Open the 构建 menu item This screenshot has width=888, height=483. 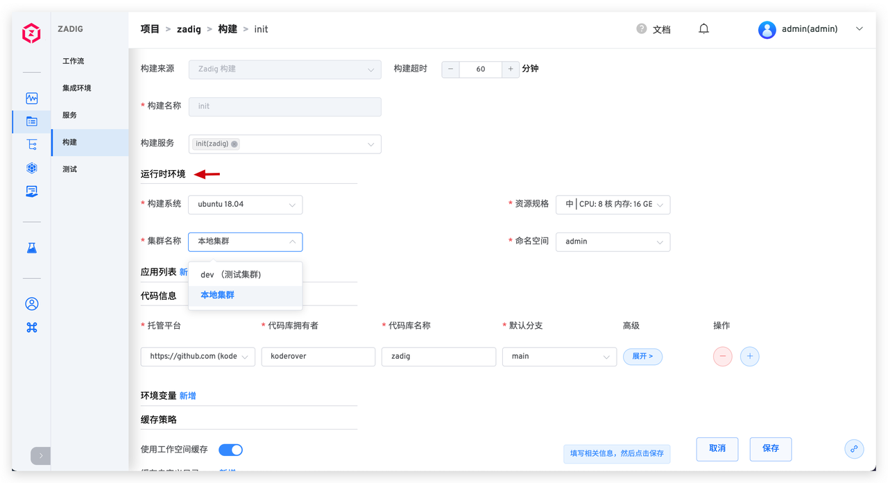coord(90,142)
